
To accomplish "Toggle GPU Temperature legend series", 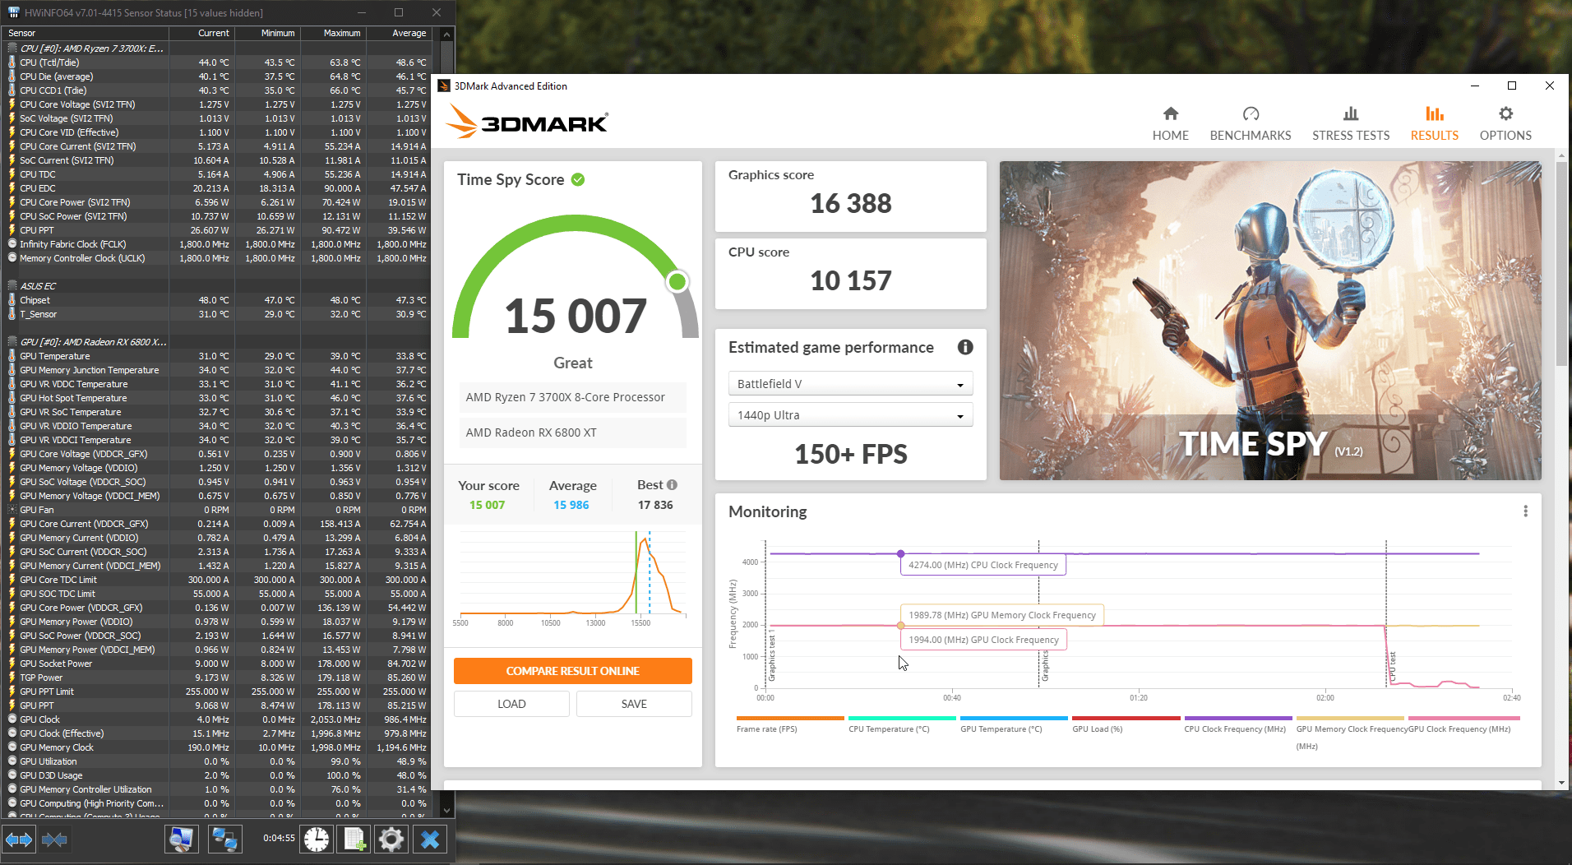I will click(x=1013, y=724).
